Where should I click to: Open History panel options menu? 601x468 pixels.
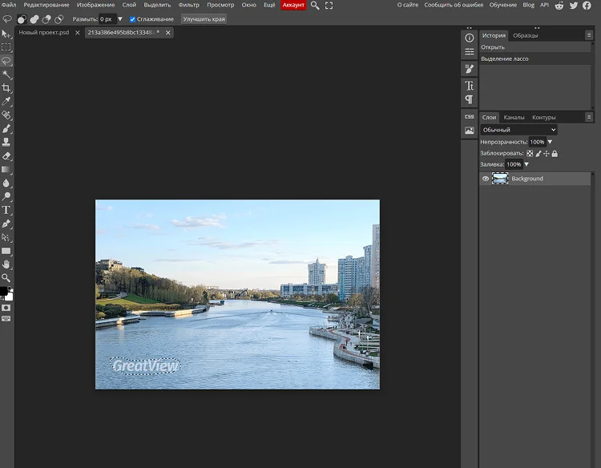click(589, 35)
